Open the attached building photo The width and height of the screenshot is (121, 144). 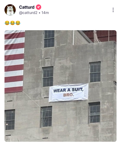[61, 86]
